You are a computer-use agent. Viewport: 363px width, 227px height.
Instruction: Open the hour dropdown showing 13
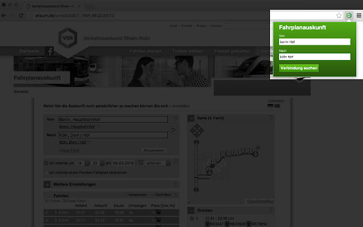[x=82, y=163]
